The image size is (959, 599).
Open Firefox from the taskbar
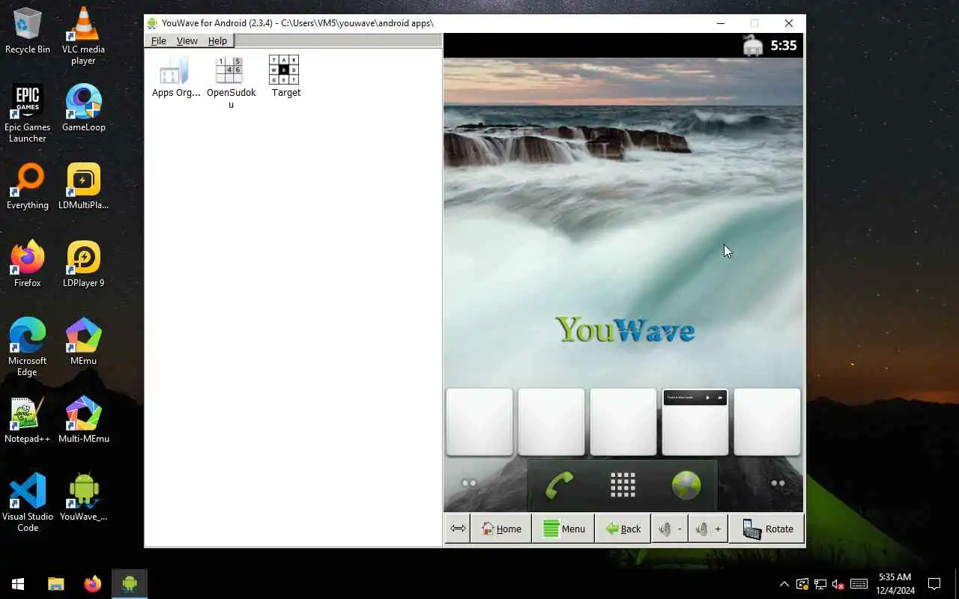[x=92, y=584]
